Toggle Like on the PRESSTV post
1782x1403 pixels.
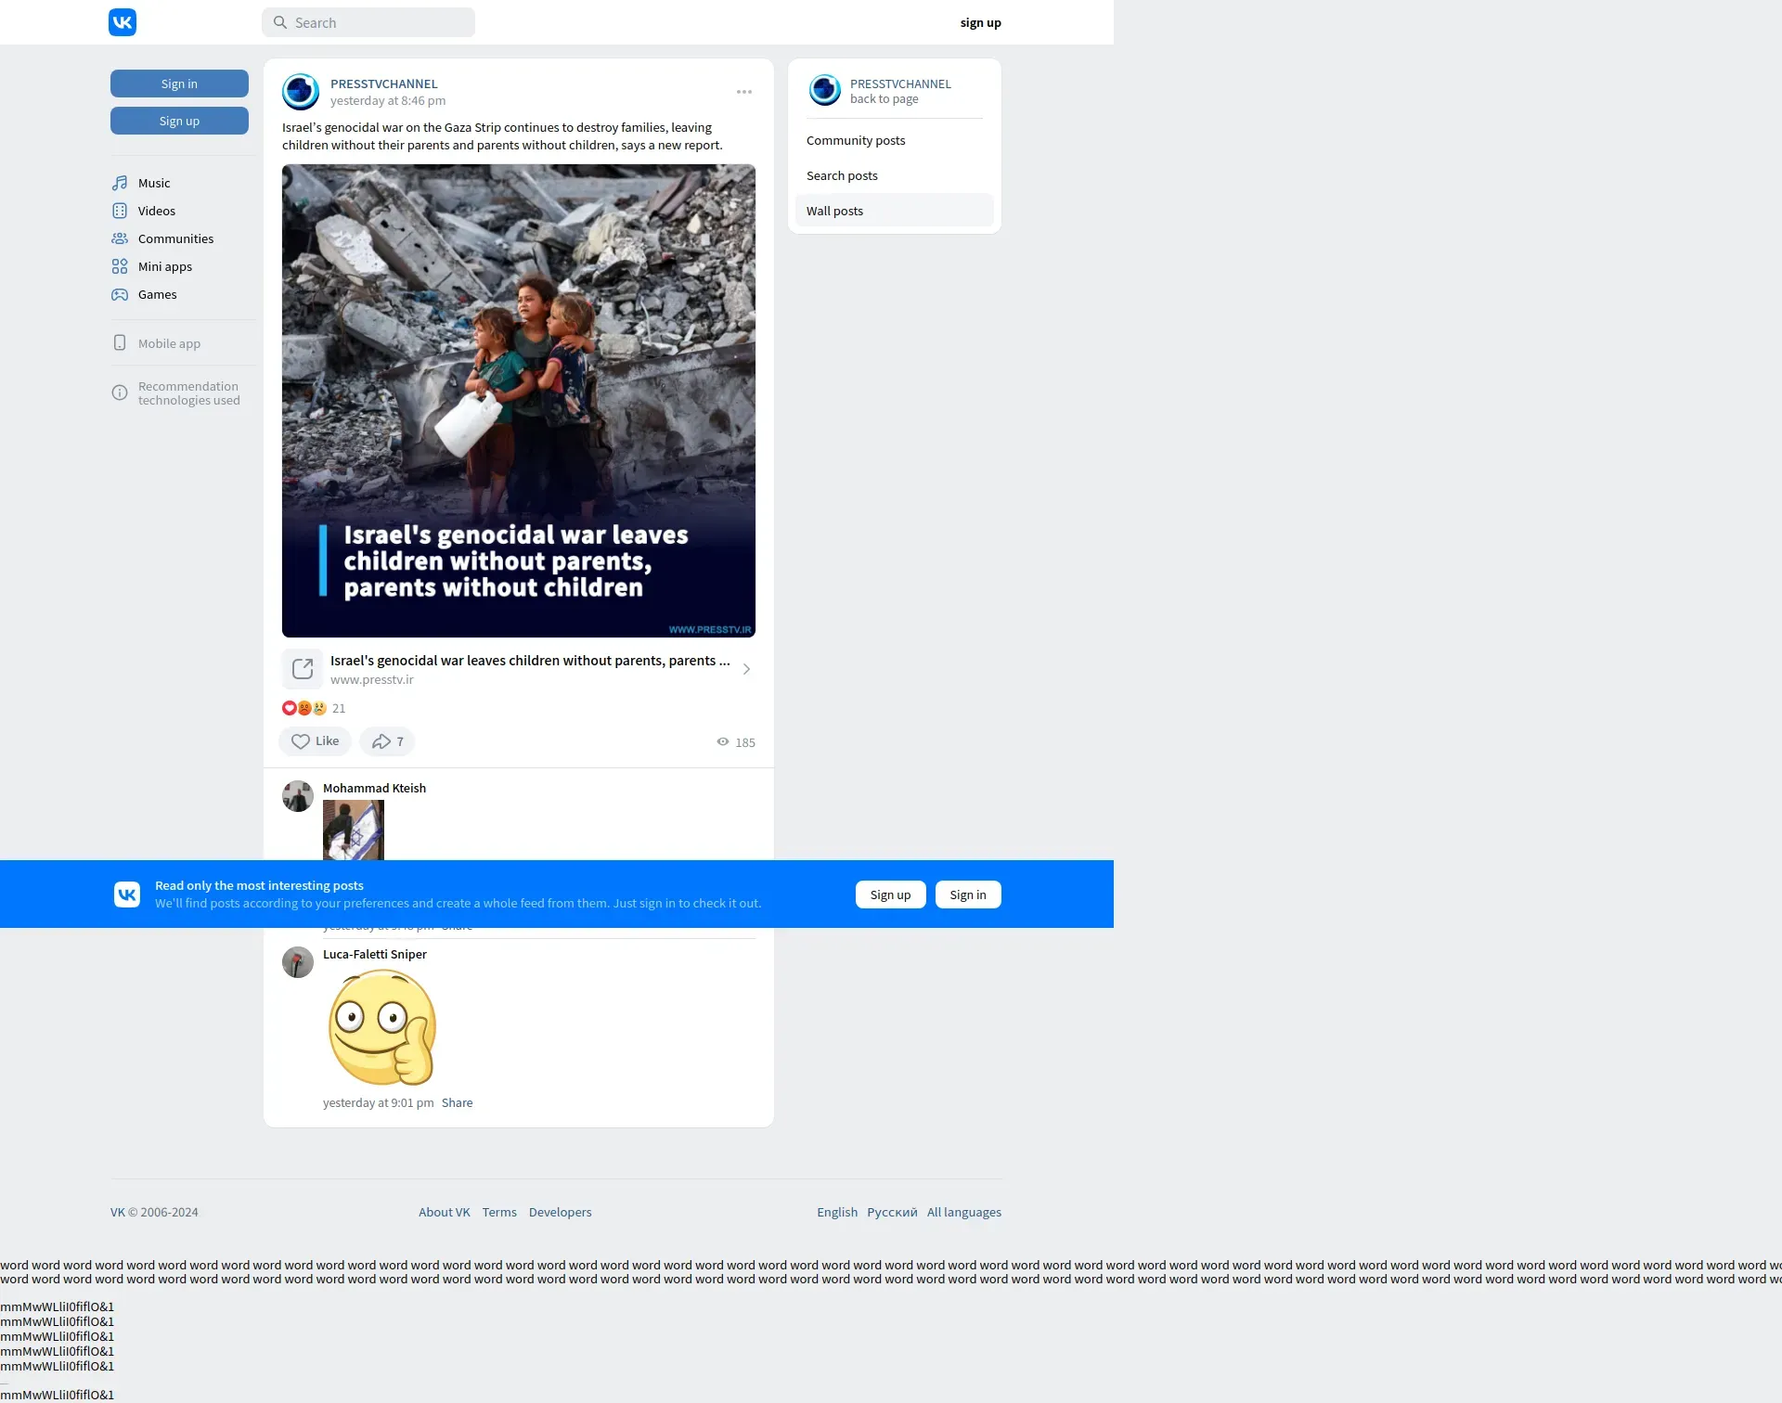315,741
